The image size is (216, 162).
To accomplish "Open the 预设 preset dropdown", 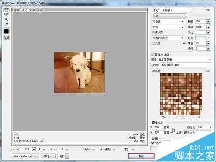I will click(x=176, y=10).
